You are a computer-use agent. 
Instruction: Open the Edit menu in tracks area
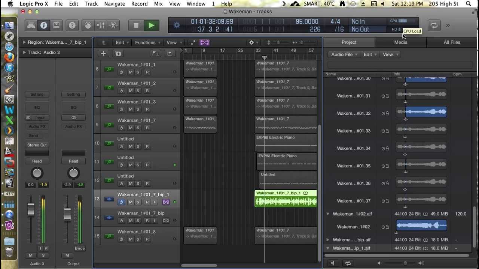(122, 43)
